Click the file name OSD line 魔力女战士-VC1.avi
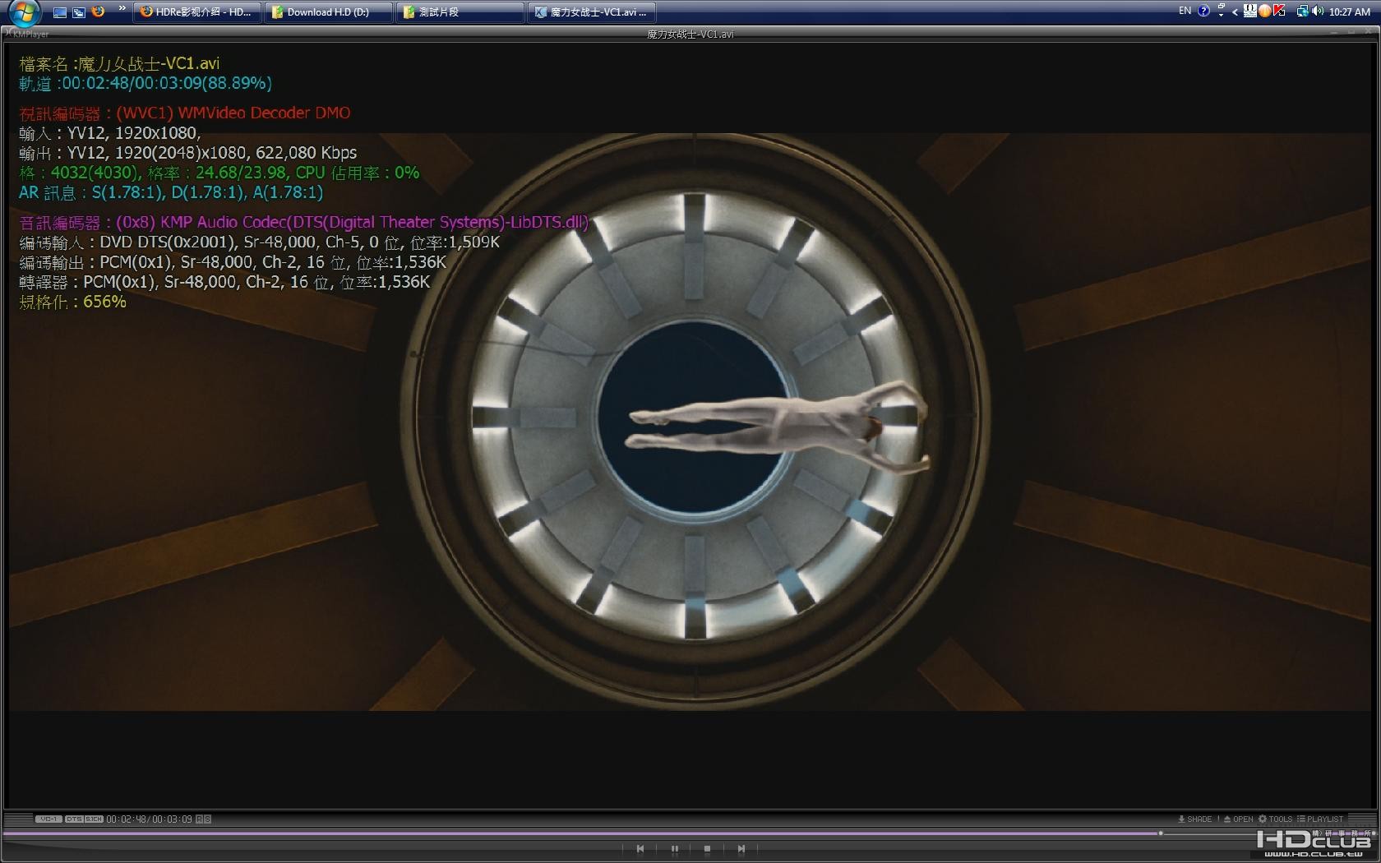Screen dimensions: 1381x863 click(x=119, y=63)
